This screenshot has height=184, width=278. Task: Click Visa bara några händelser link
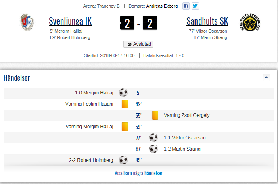point(138,173)
